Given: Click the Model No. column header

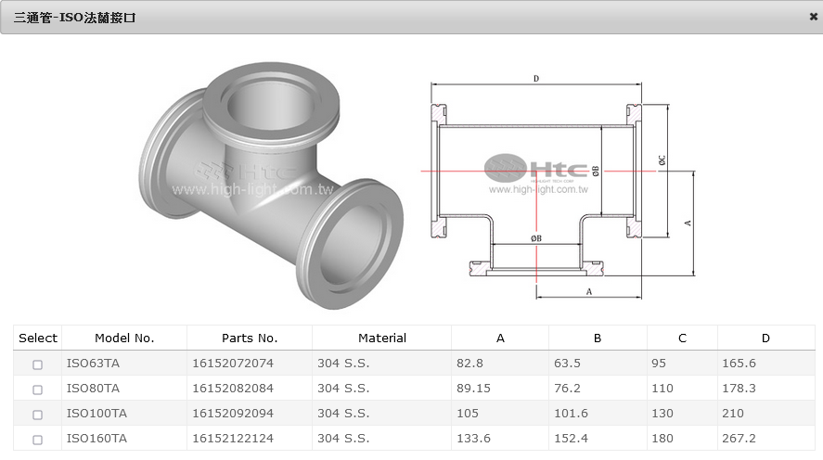Looking at the screenshot, I should [124, 339].
